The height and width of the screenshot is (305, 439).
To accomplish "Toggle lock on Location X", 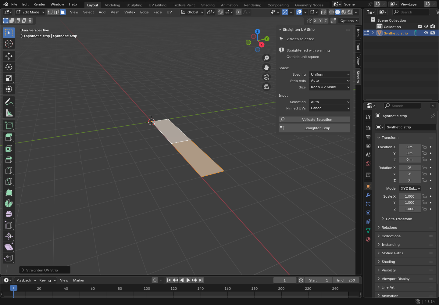I will 424,147.
